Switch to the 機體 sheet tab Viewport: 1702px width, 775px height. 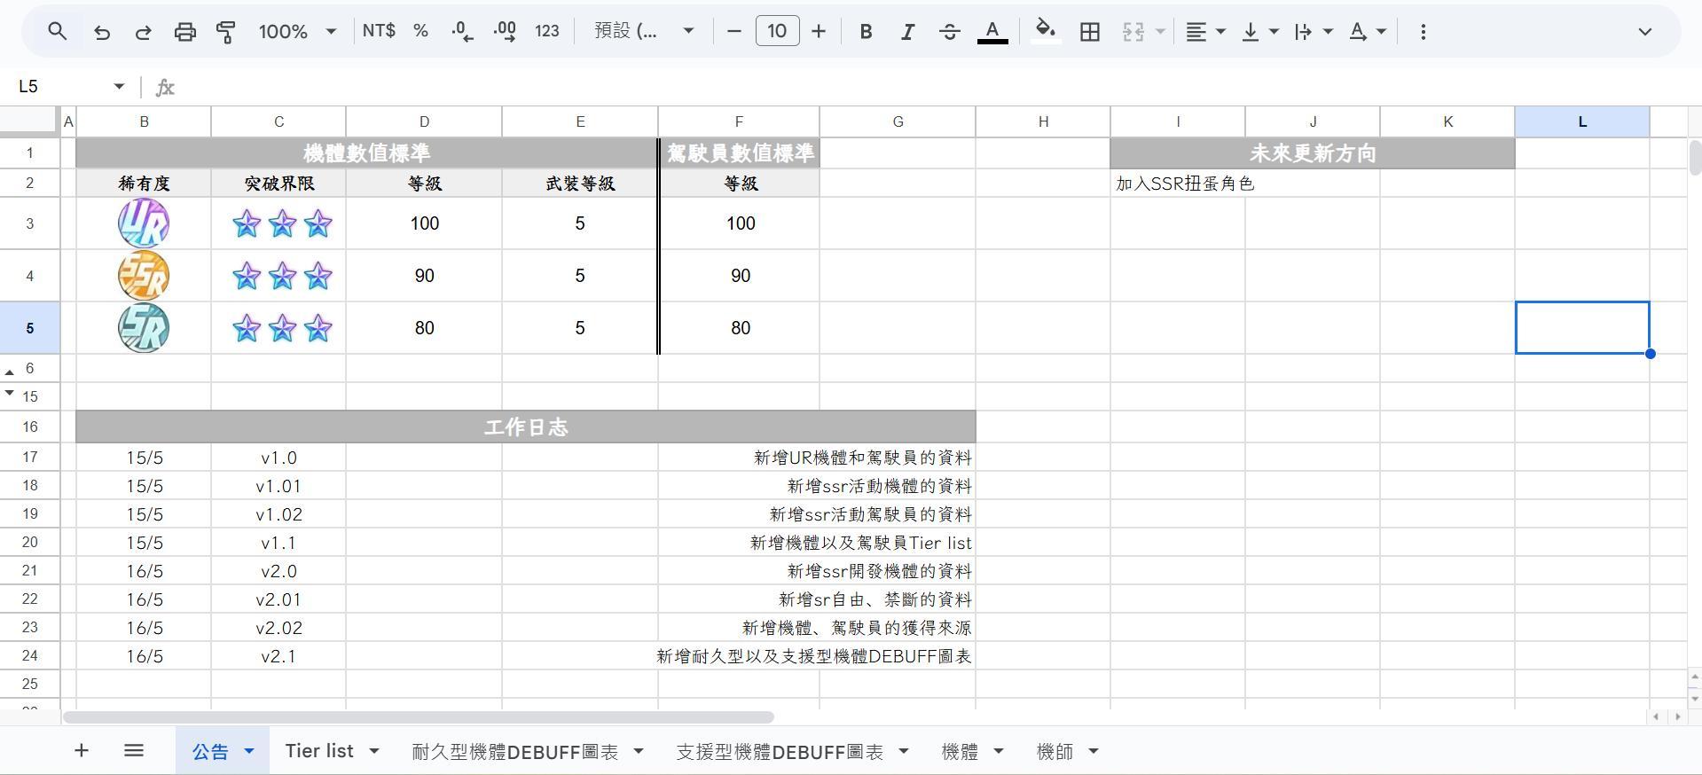[x=960, y=751]
